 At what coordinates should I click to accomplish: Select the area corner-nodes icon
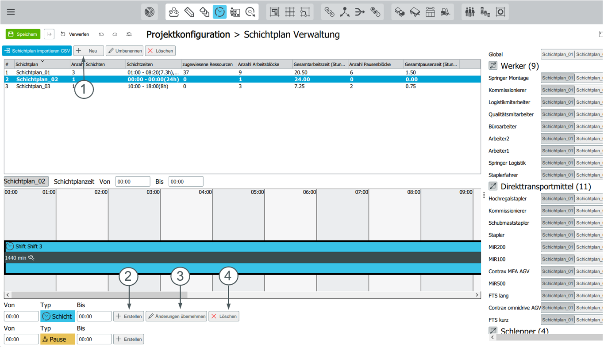[x=305, y=12]
